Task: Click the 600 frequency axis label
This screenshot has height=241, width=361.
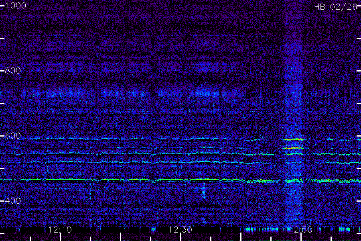Action: point(13,136)
